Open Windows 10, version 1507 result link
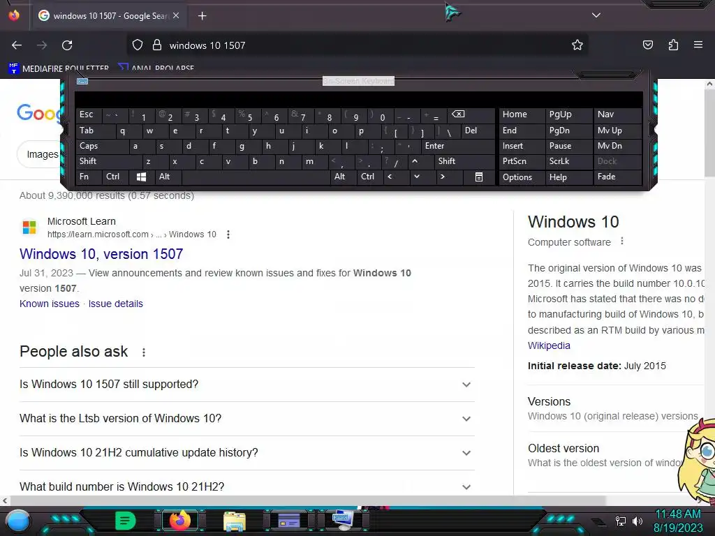715x536 pixels. [x=101, y=254]
